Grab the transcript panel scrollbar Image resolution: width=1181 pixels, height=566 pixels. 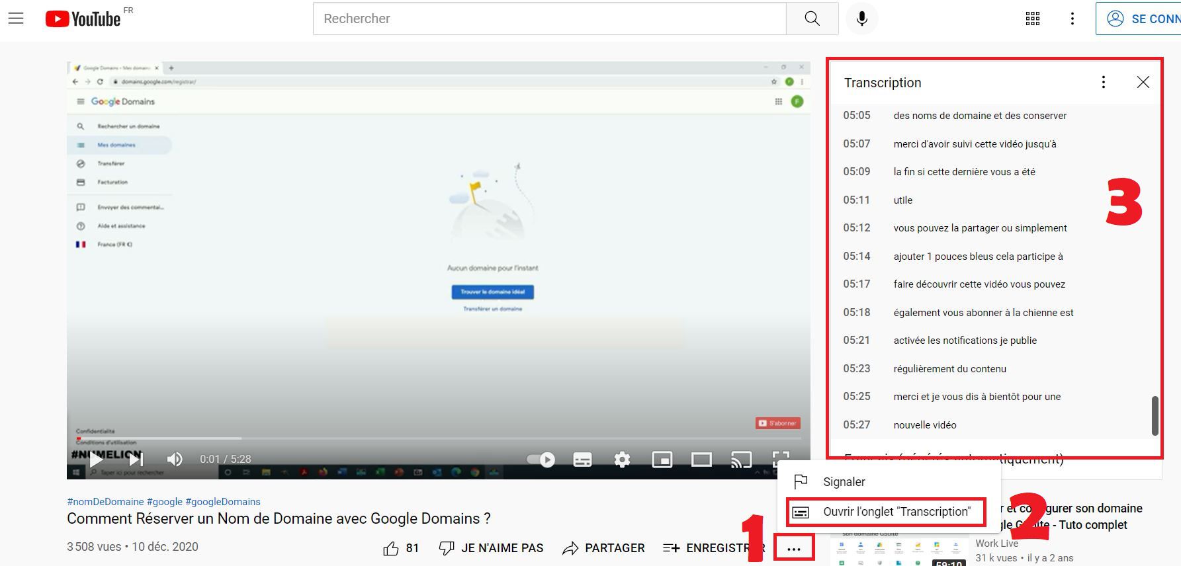point(1155,416)
